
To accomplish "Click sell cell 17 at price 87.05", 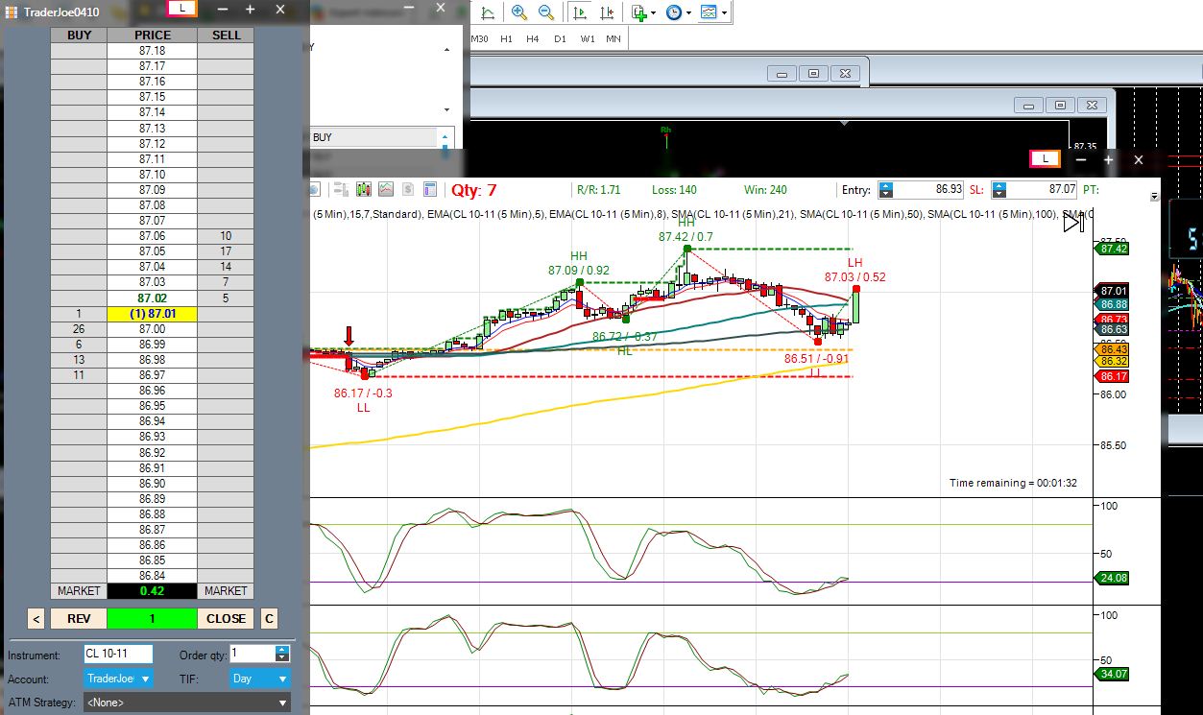I will pyautogui.click(x=226, y=251).
